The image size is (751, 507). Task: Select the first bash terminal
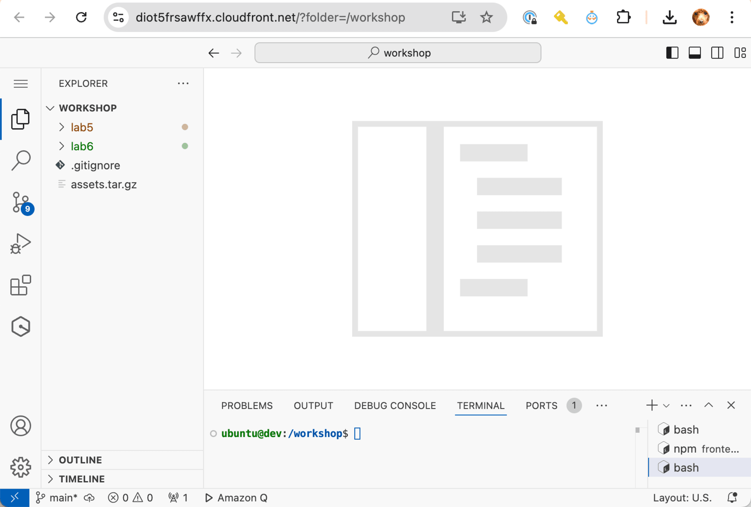coord(700,430)
